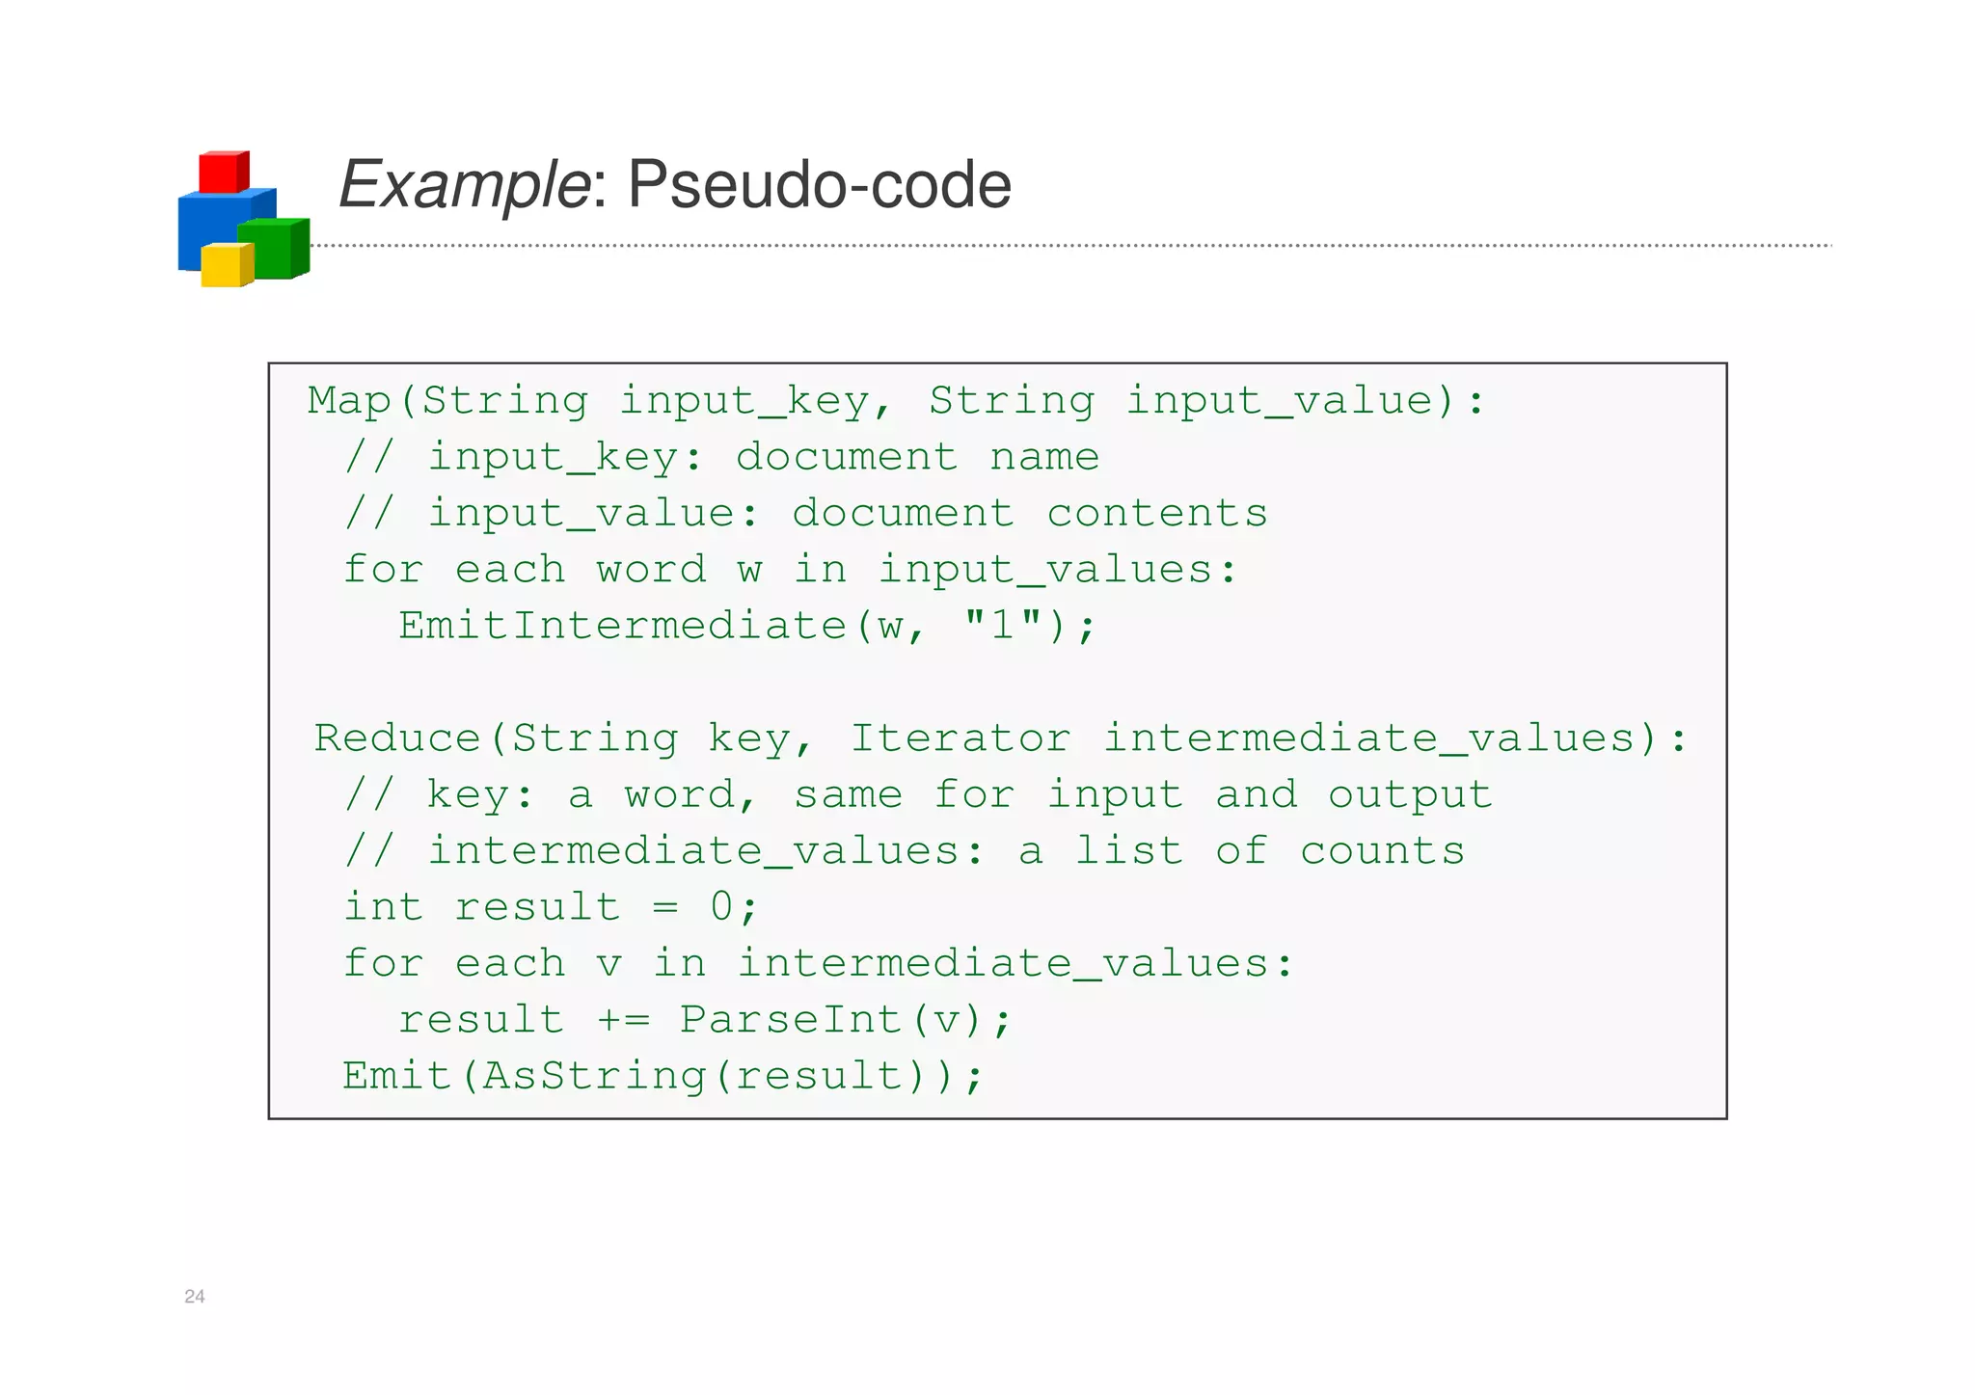This screenshot has width=1975, height=1395.
Task: Click the slide page number 24
Action: click(x=195, y=1297)
